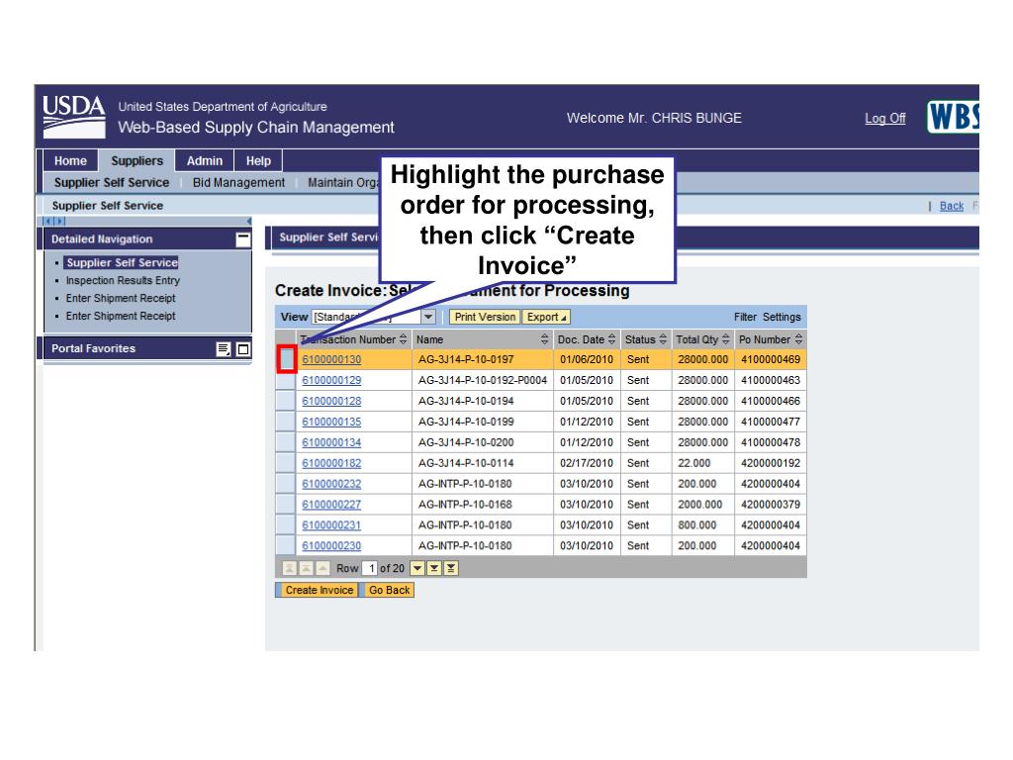This screenshot has height=760, width=1013.
Task: Collapse the Detailed Navigation panel
Action: pos(243,239)
